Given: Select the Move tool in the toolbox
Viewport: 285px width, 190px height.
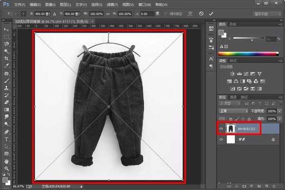Looking at the screenshot, I should [7, 29].
